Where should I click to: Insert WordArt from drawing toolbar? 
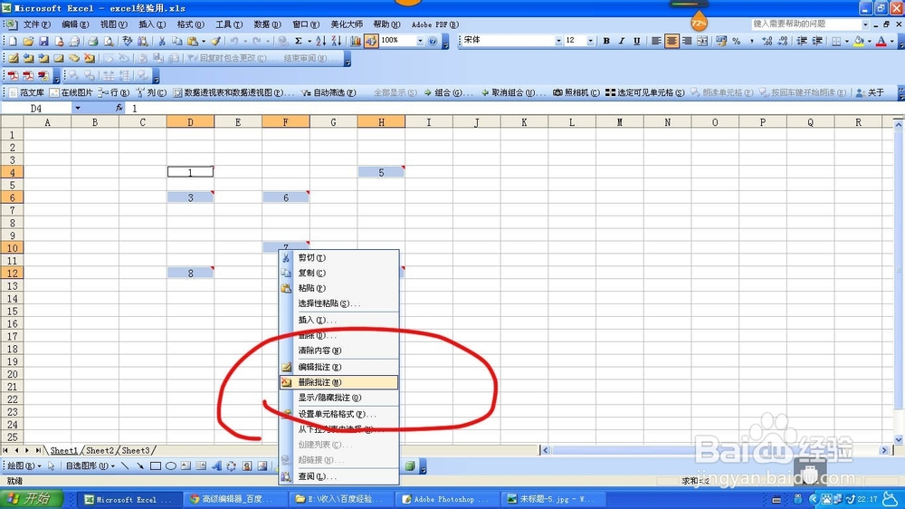[216, 466]
